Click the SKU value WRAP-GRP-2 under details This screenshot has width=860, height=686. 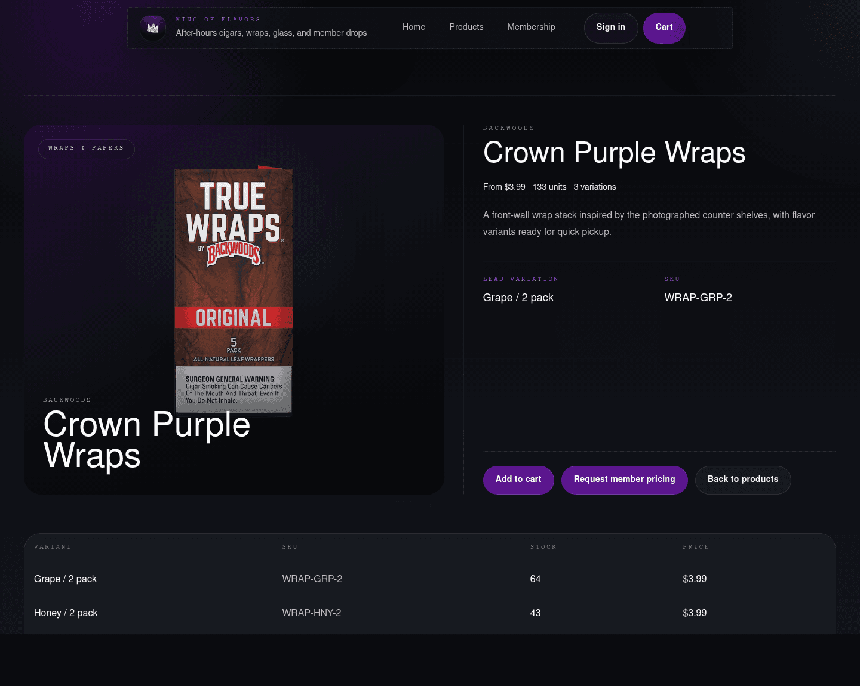[698, 298]
